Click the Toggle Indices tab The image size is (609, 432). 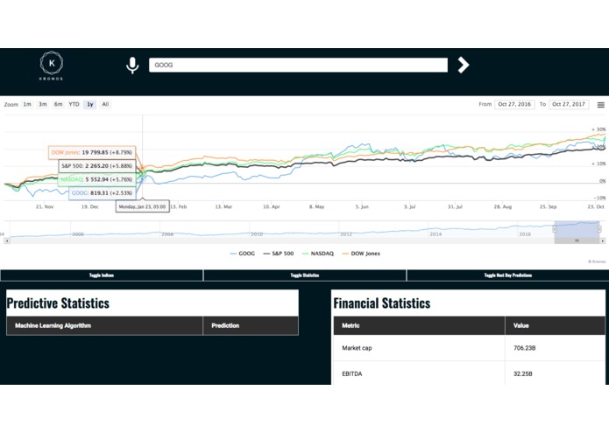click(x=102, y=275)
